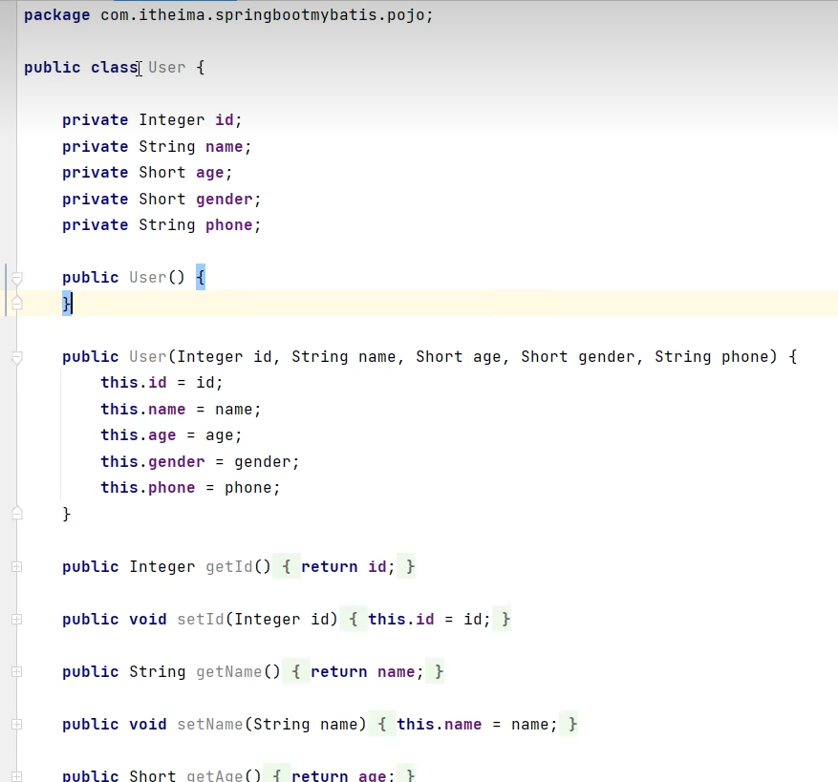Click the 'Short age' parameter in the constructor signature
This screenshot has width=838, height=782.
click(458, 356)
